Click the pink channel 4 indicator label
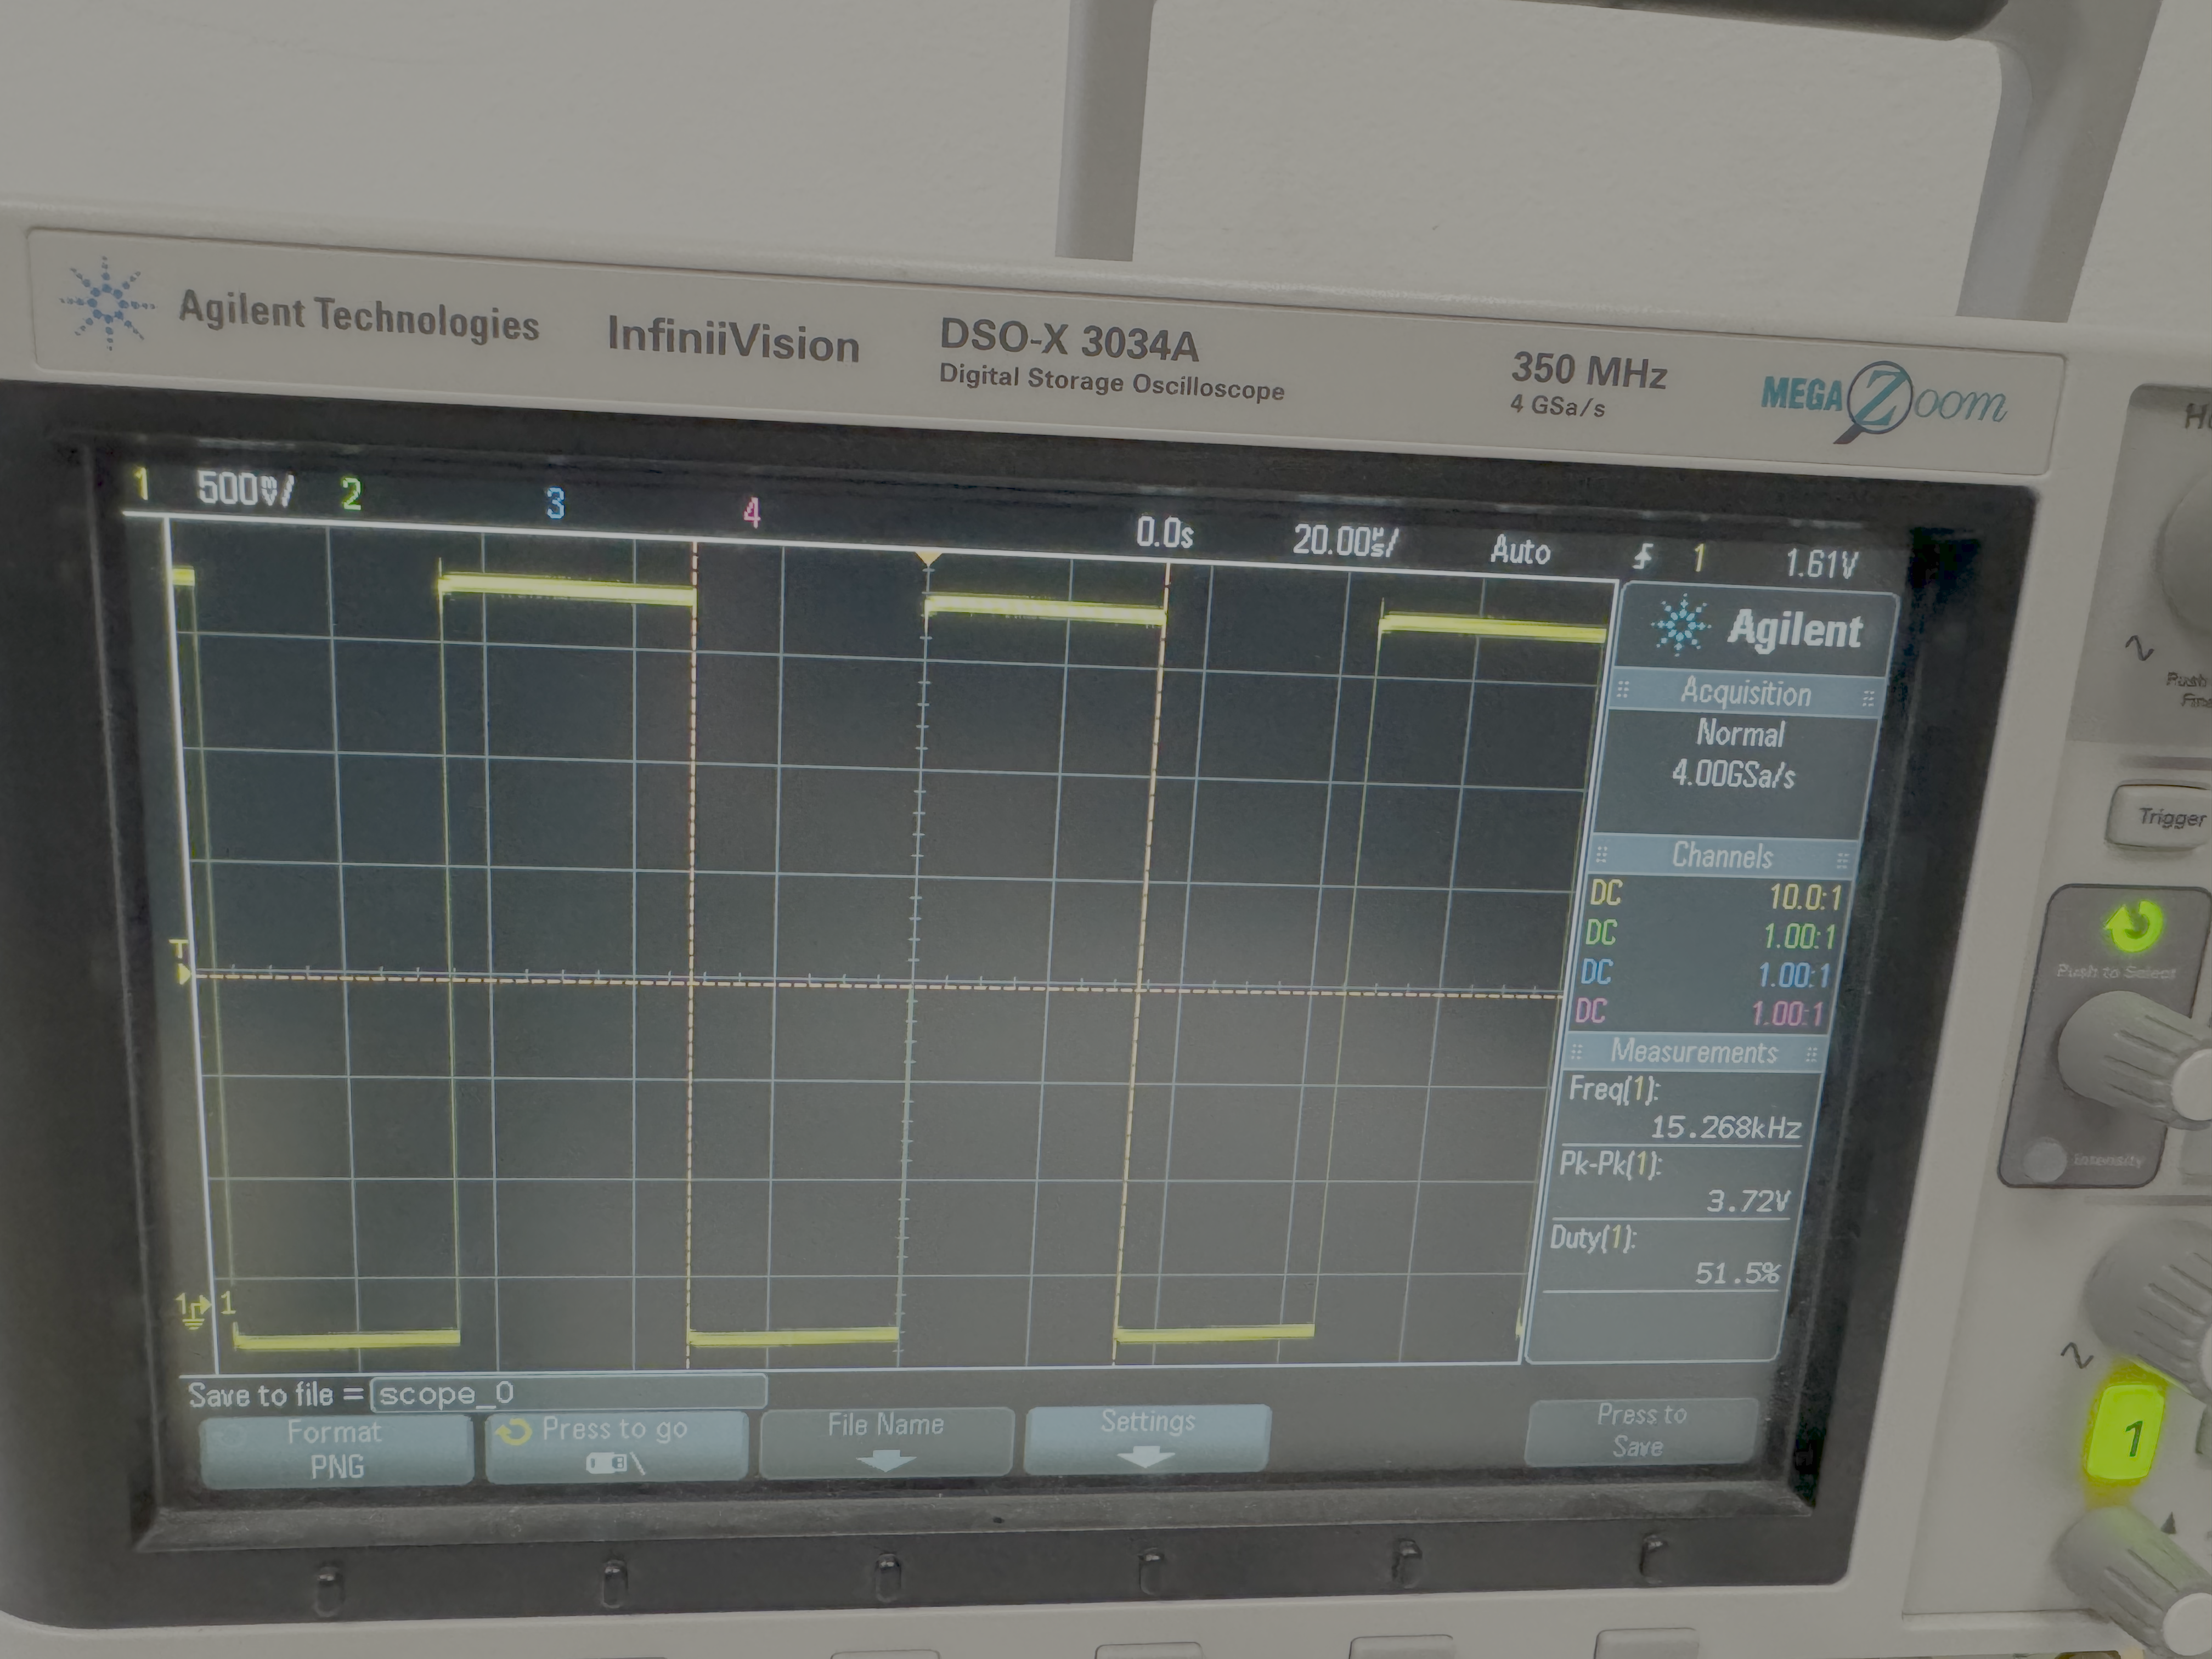Viewport: 2212px width, 1659px height. (752, 513)
